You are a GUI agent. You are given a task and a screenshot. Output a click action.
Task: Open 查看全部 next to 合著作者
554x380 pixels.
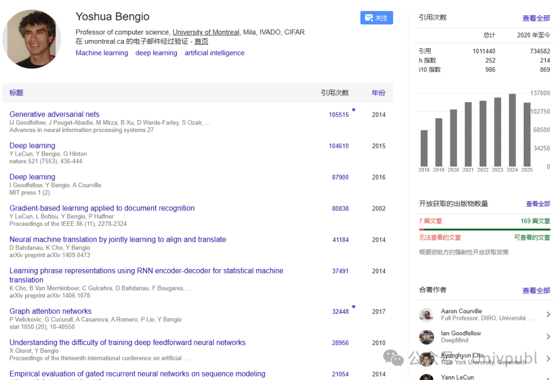coord(536,291)
